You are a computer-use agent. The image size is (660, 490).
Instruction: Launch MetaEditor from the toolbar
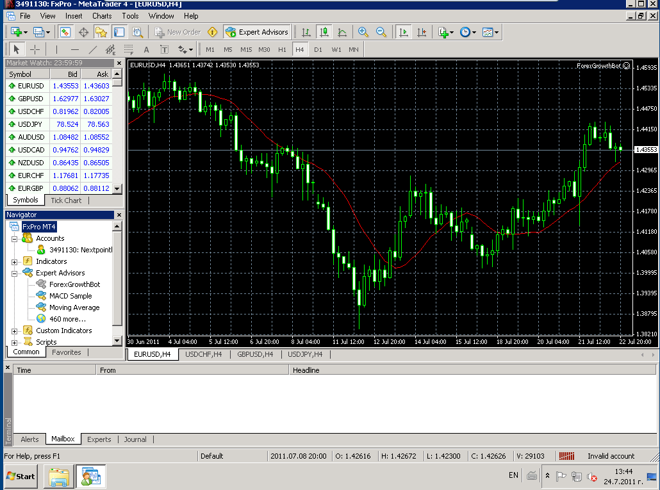pyautogui.click(x=213, y=32)
